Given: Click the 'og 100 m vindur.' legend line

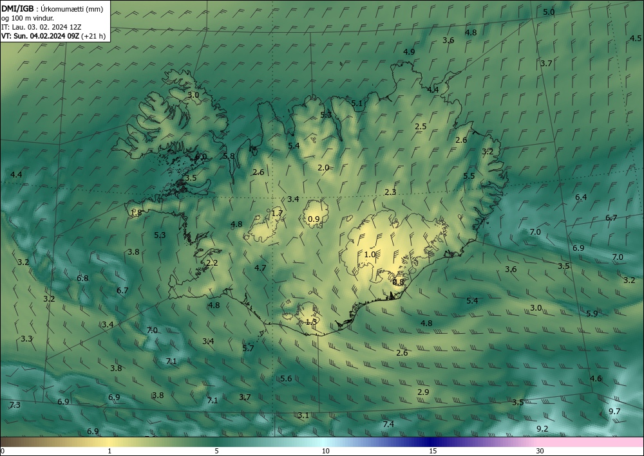Looking at the screenshot, I should click(x=28, y=17).
